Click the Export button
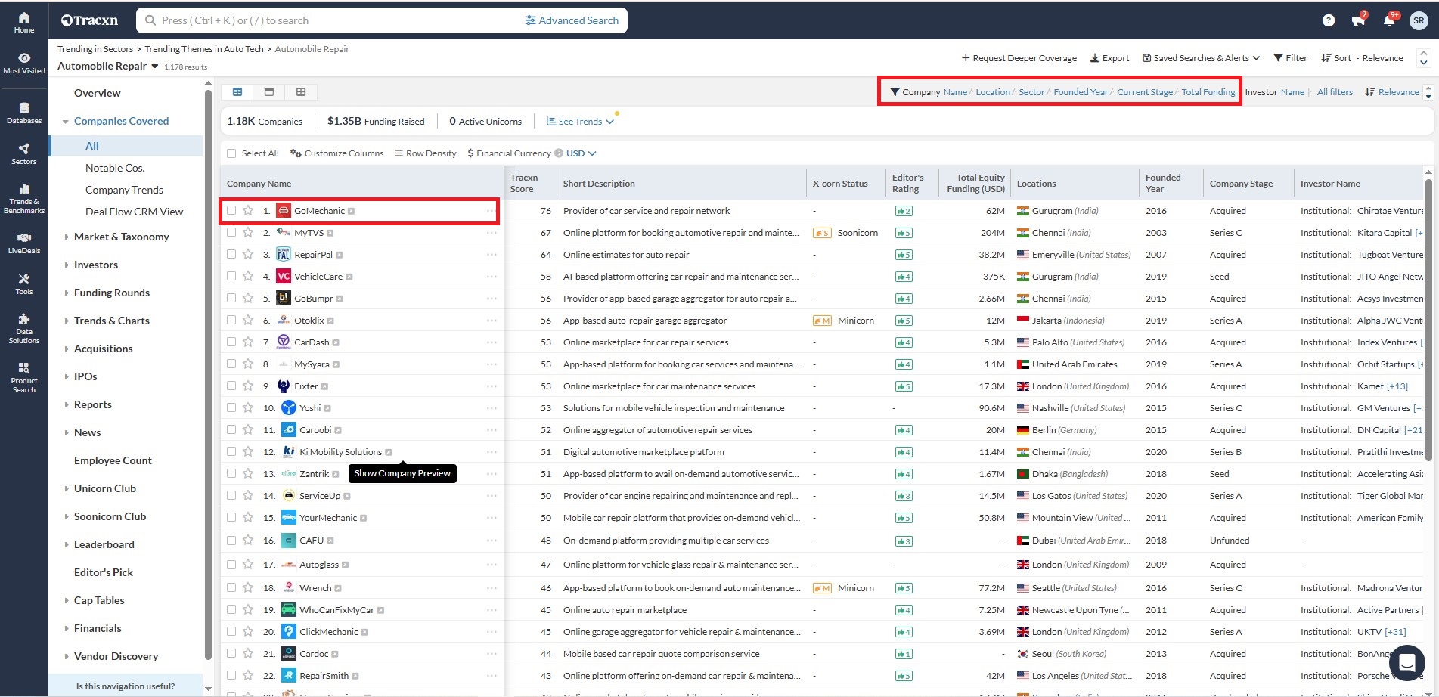Viewport: 1439px width, 697px height. pos(1109,58)
